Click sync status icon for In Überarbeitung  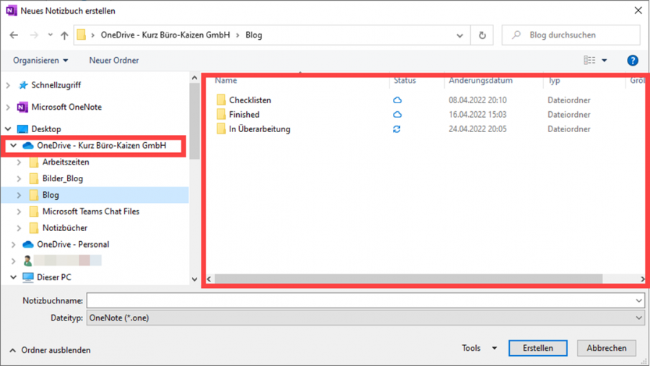(396, 129)
